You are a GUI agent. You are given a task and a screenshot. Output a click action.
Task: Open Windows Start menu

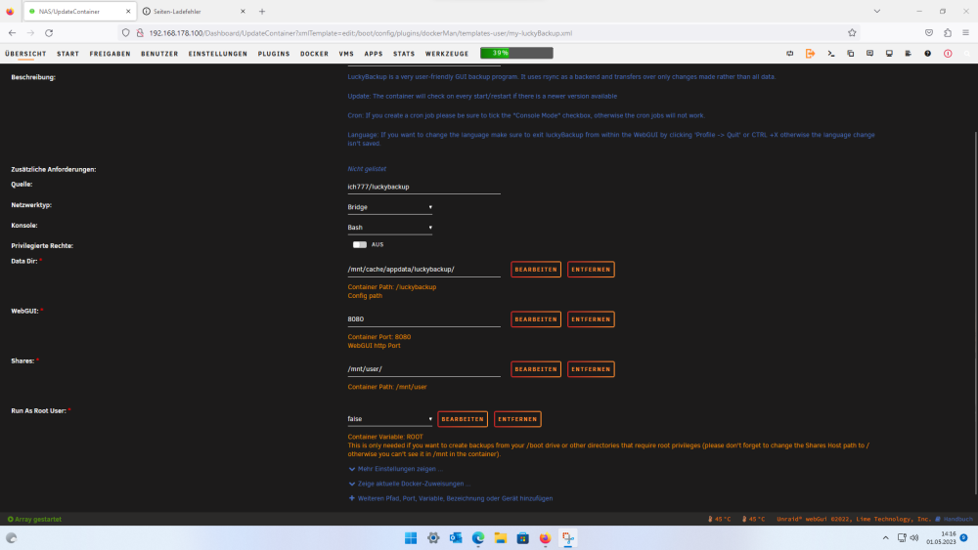411,538
